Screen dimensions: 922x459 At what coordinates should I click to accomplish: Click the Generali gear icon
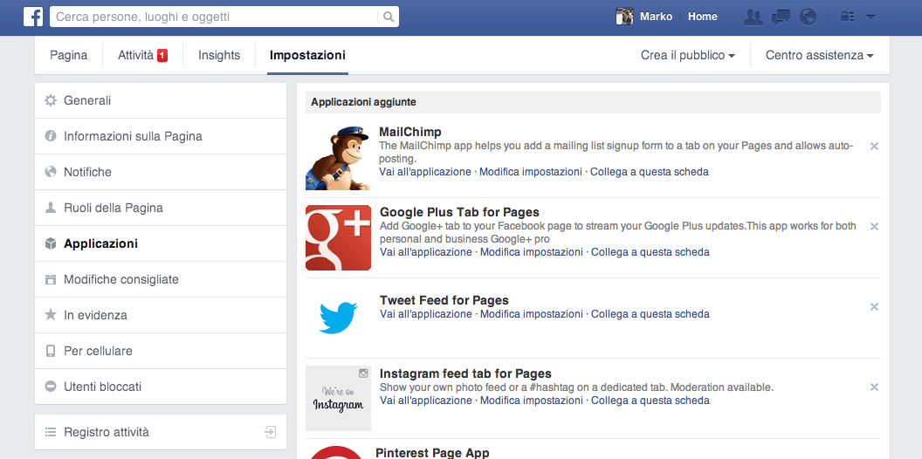pyautogui.click(x=51, y=100)
